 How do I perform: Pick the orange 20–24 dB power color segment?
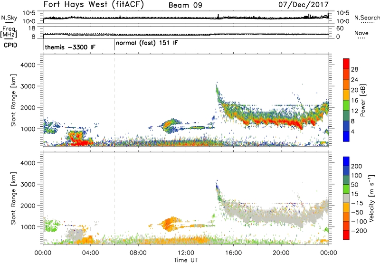346,85
